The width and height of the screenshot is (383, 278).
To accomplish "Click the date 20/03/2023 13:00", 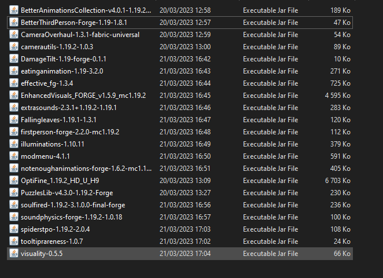I will (x=185, y=47).
